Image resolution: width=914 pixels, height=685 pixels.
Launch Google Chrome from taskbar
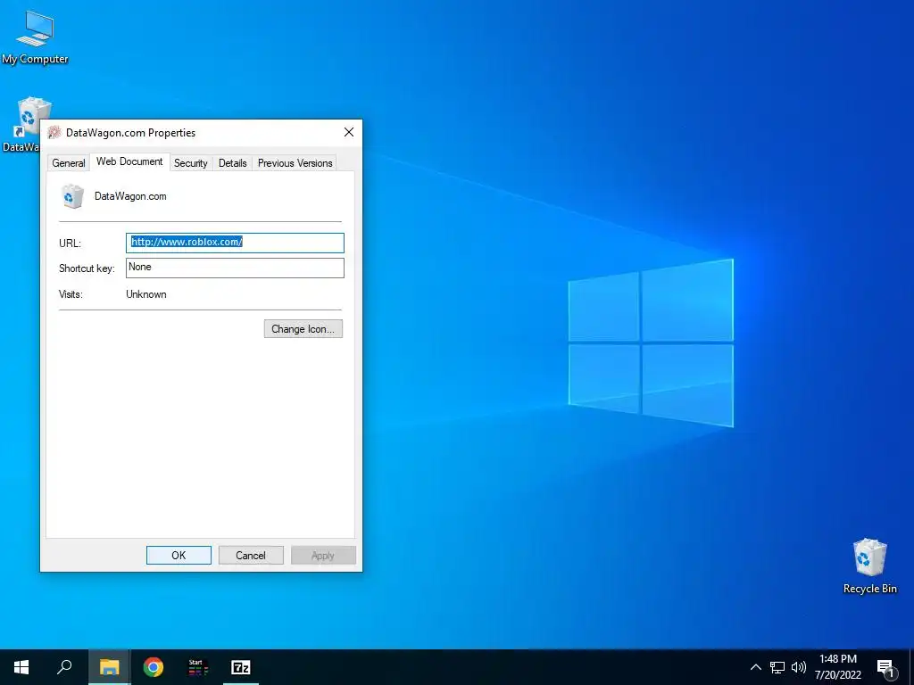click(154, 667)
